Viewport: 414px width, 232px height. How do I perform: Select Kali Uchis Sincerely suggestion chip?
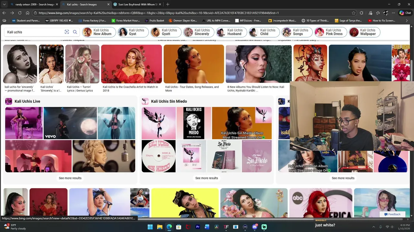(199, 32)
